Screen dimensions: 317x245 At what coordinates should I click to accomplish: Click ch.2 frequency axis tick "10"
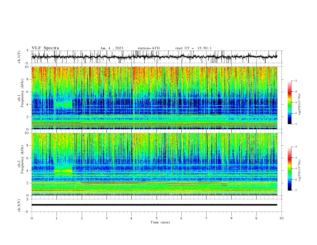point(27,133)
